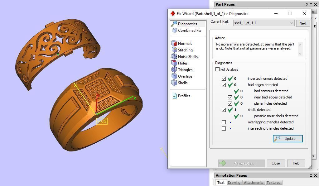Open the Normals fix page
The image size is (319, 186).
tap(185, 43)
